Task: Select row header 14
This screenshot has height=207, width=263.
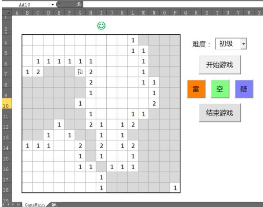Action: coord(7,146)
